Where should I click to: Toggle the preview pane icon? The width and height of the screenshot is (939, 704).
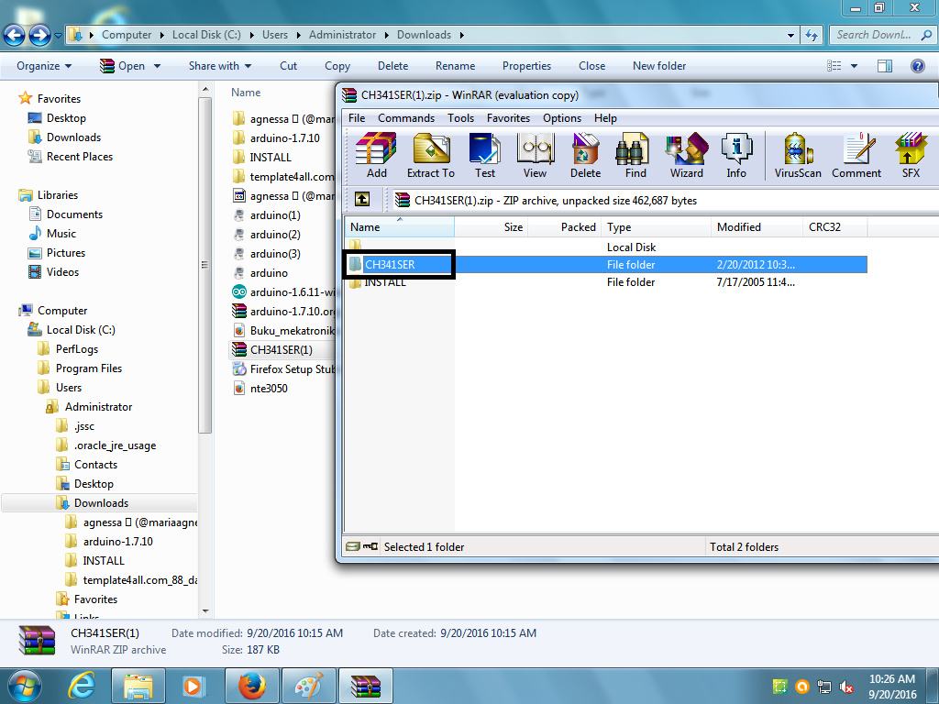(x=885, y=66)
